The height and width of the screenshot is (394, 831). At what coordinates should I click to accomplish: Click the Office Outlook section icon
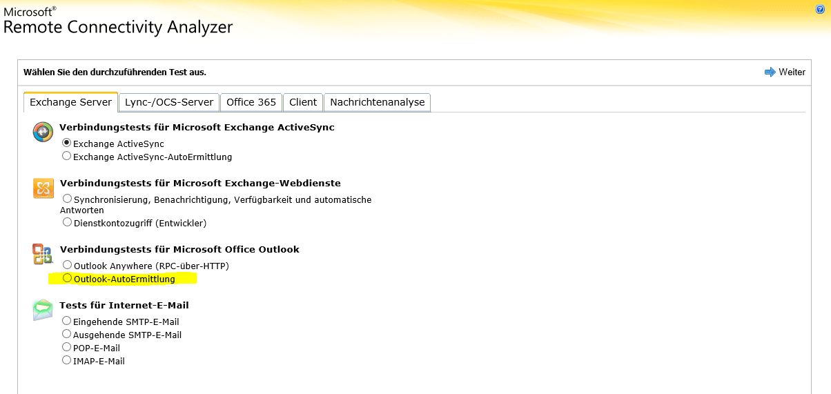coord(43,254)
